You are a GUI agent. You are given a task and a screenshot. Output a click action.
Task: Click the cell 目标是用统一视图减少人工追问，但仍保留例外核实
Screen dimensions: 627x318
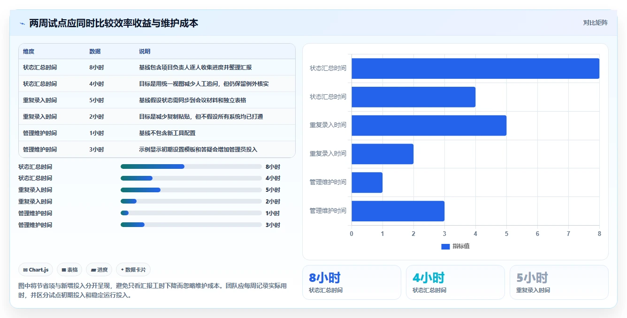click(204, 84)
